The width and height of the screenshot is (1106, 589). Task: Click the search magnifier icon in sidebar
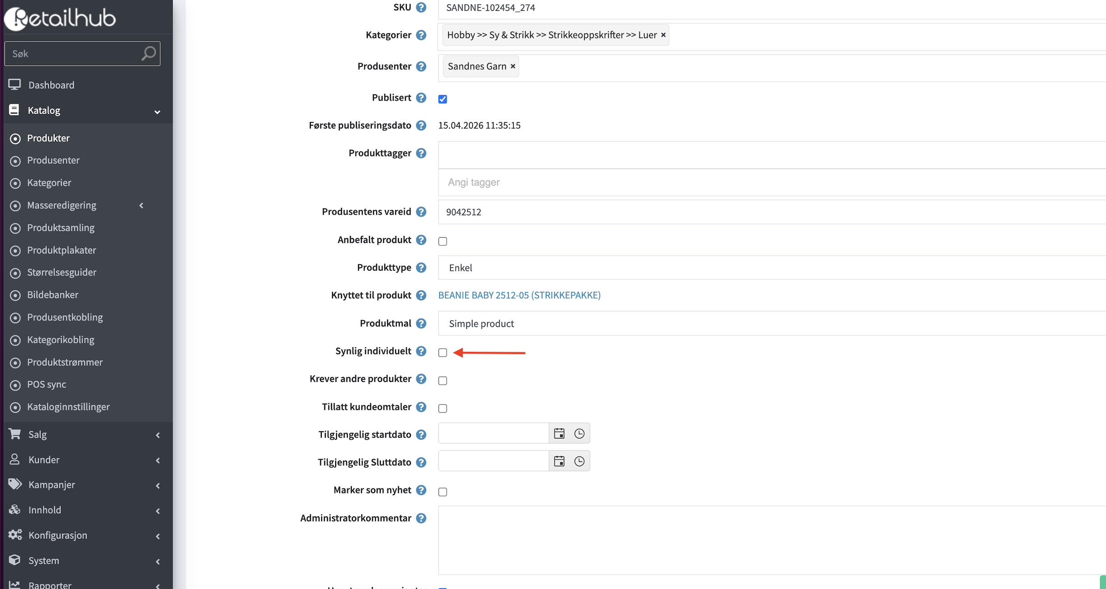pyautogui.click(x=148, y=54)
